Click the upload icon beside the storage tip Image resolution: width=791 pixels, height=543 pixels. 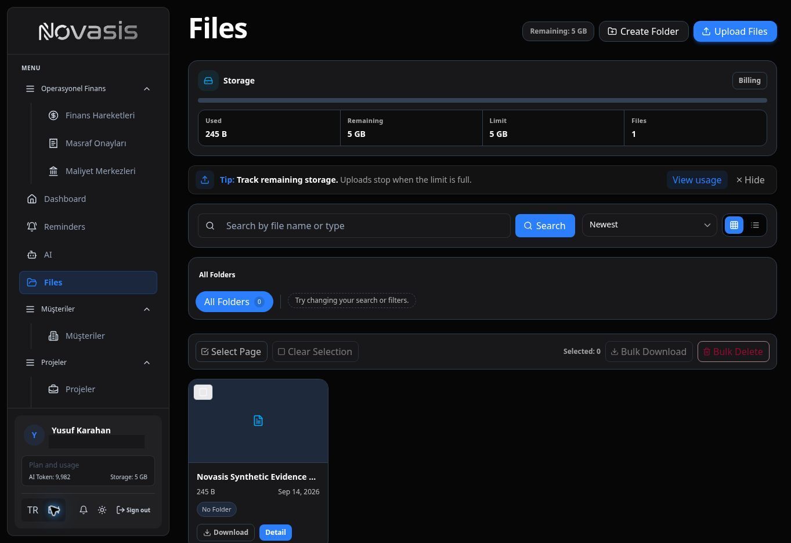pyautogui.click(x=205, y=180)
